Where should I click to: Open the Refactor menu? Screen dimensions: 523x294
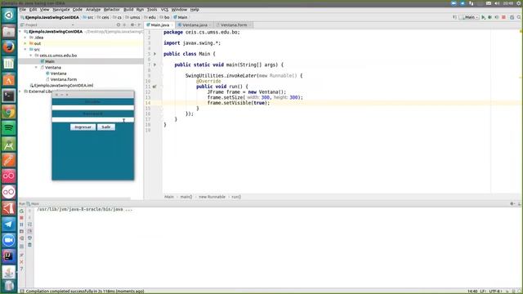(x=111, y=10)
